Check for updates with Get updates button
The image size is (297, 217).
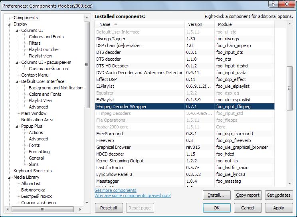point(279,195)
